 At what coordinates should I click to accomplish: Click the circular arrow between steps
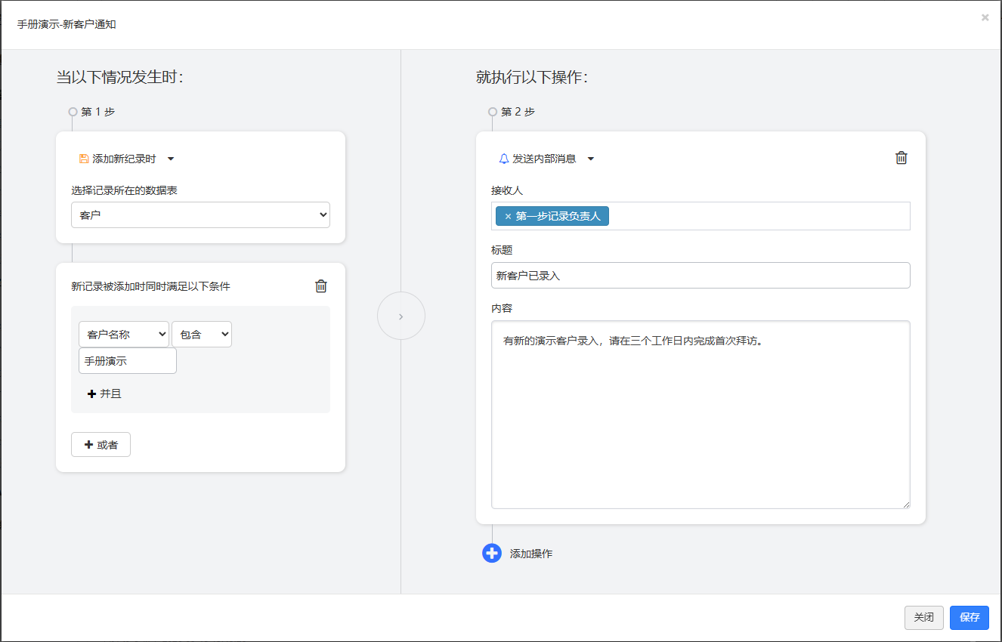401,316
